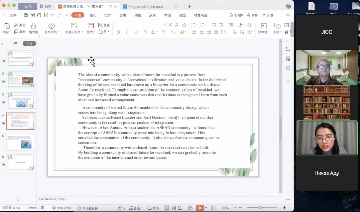Click the Save icon in quick toolbar
This screenshot has width=360, height=212.
coord(26,15)
